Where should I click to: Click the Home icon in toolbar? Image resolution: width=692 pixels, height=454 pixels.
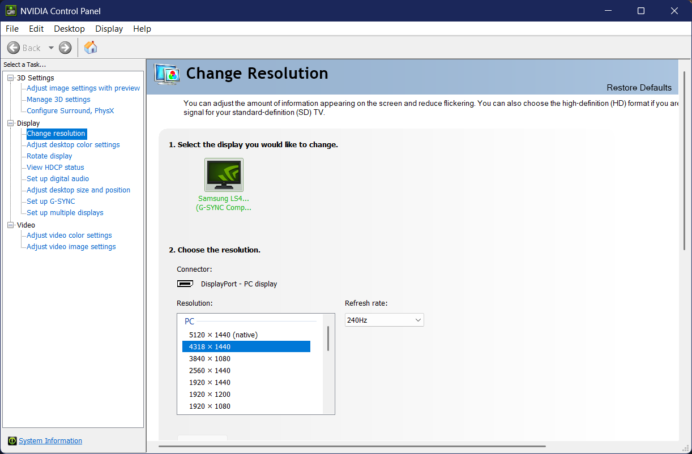click(x=91, y=48)
